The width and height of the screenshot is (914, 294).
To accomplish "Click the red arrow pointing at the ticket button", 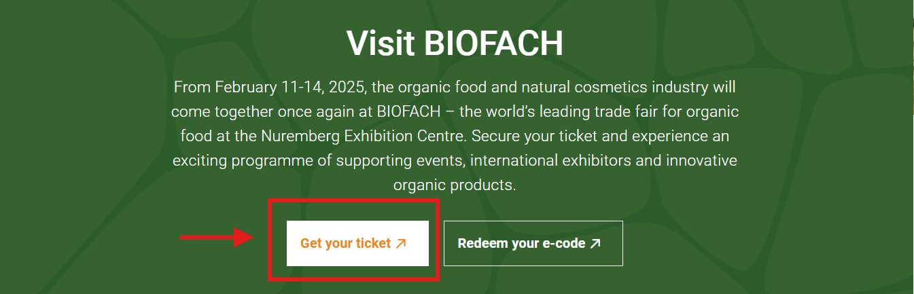I will (215, 237).
